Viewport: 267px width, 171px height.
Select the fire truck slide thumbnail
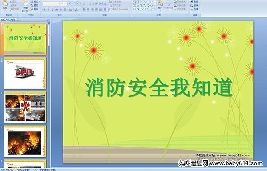click(25, 73)
